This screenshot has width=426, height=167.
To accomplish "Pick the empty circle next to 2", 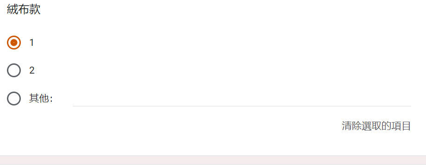I will (x=14, y=70).
